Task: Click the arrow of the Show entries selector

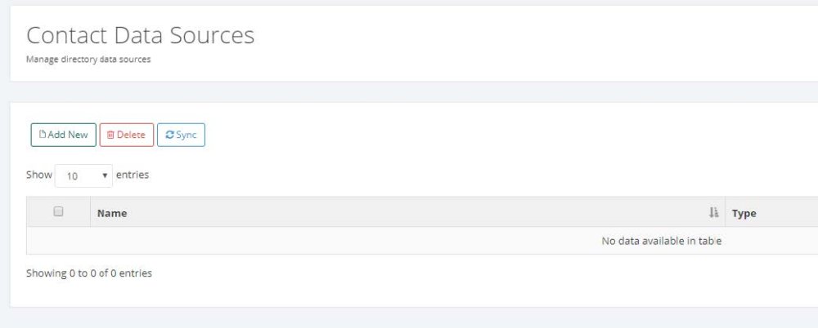Action: pos(105,175)
